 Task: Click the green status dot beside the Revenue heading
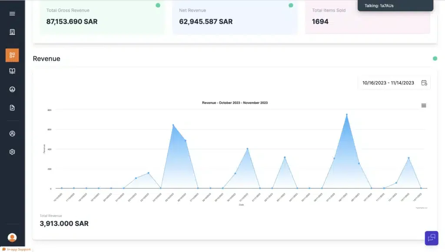[x=435, y=59]
